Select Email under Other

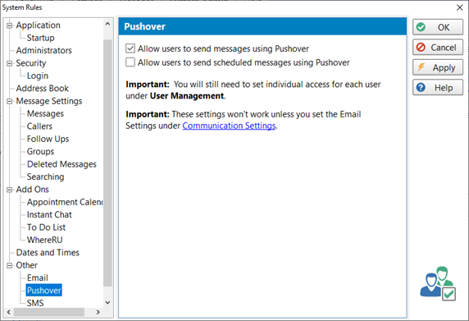pyautogui.click(x=38, y=277)
